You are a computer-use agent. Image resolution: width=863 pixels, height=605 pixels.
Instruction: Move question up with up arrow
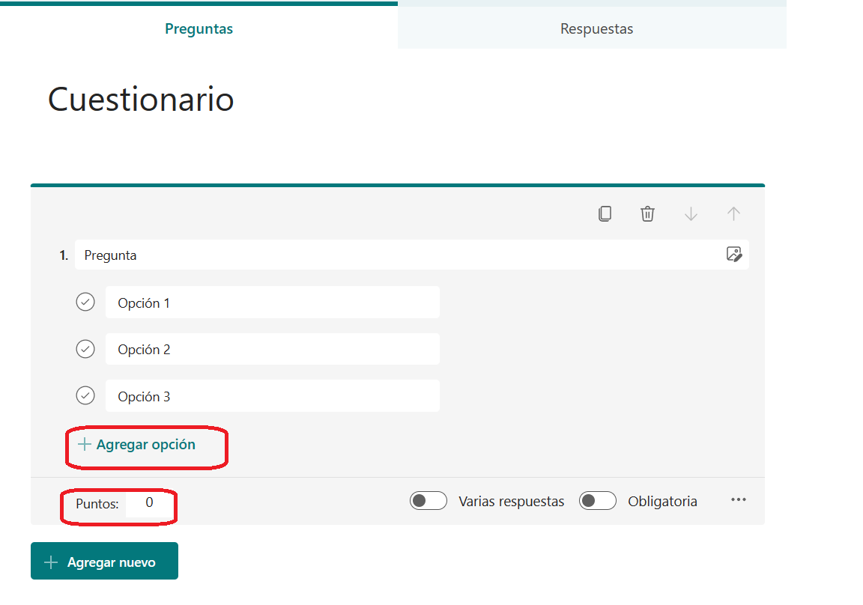733,213
